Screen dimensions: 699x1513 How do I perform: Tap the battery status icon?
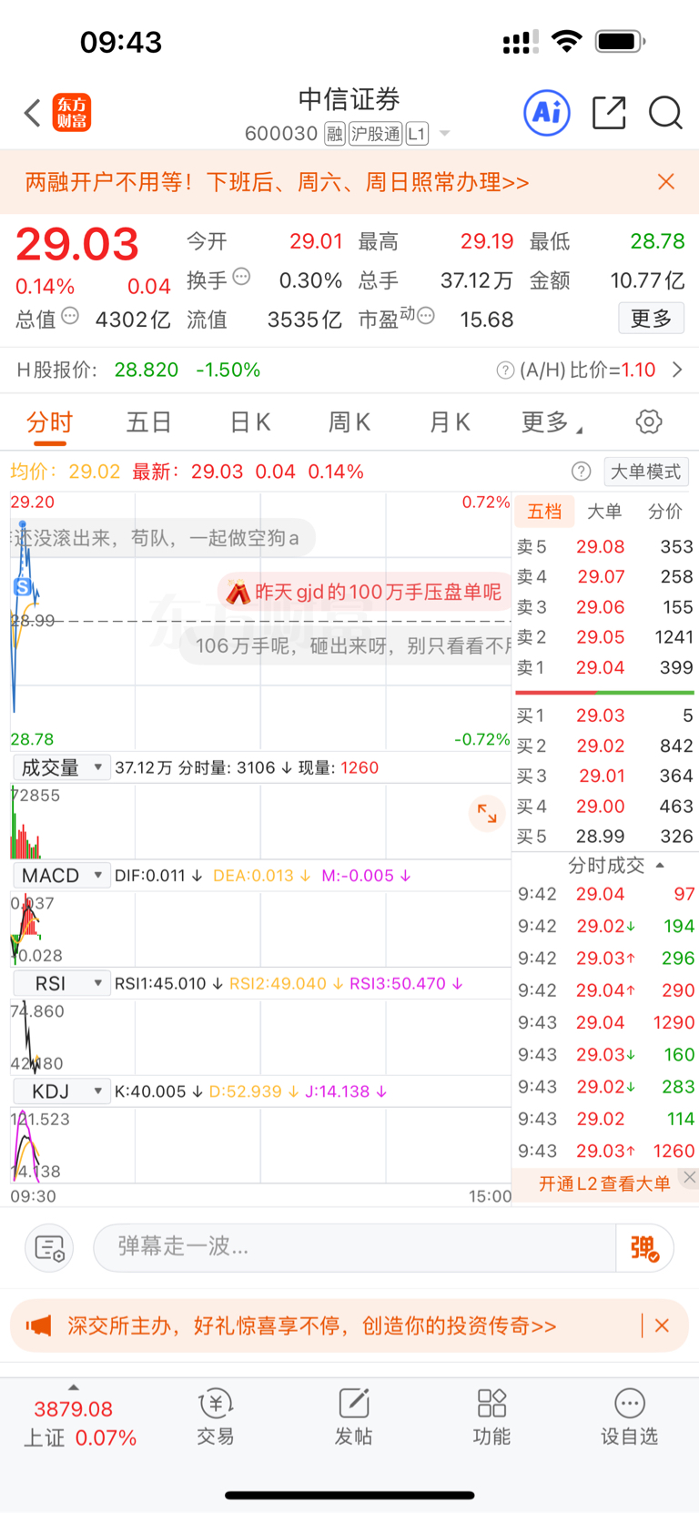[620, 41]
